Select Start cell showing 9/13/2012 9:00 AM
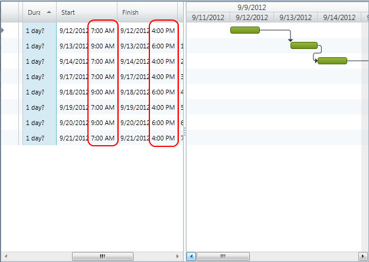Image resolution: width=369 pixels, height=262 pixels. tap(87, 46)
